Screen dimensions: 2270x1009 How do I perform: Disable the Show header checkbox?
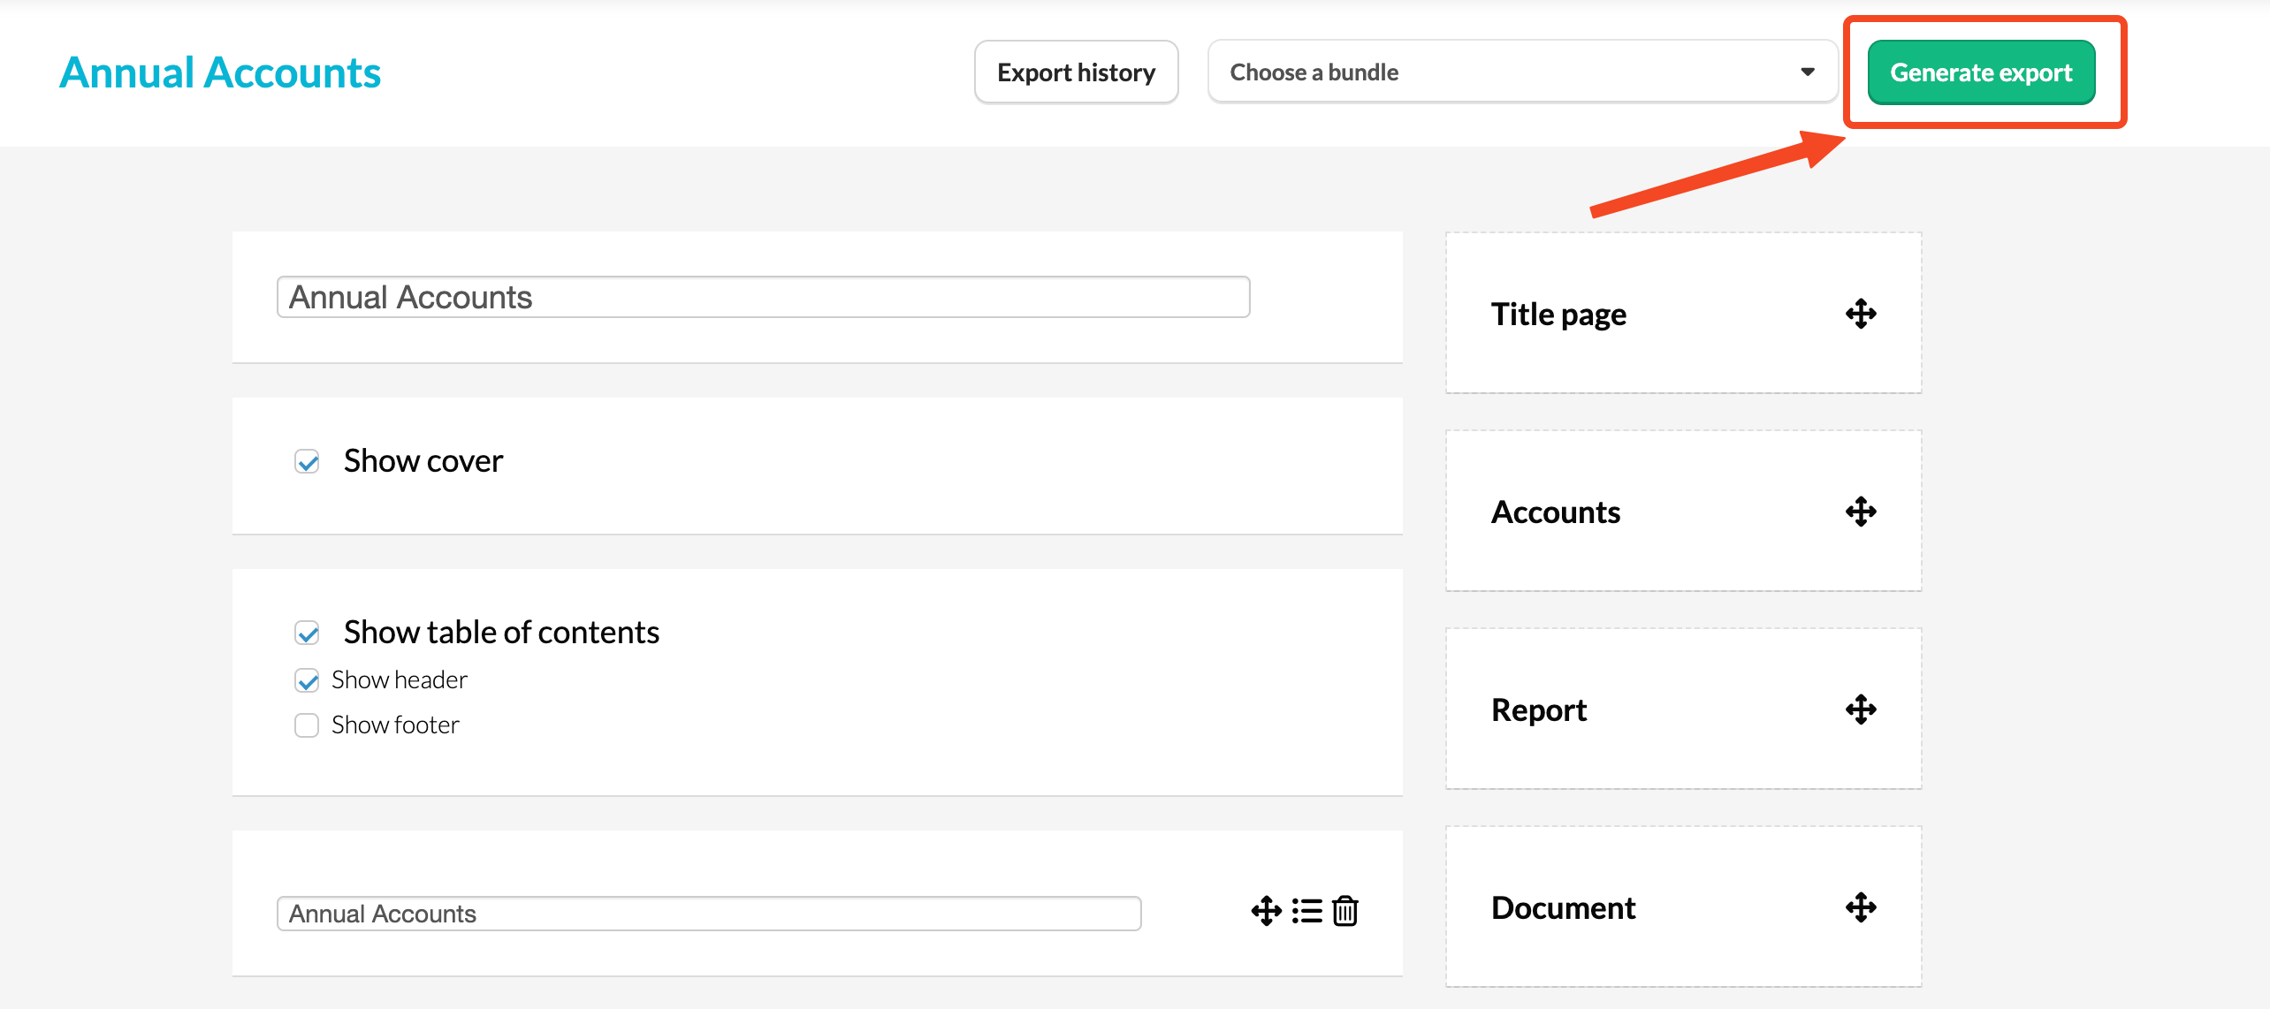(307, 680)
